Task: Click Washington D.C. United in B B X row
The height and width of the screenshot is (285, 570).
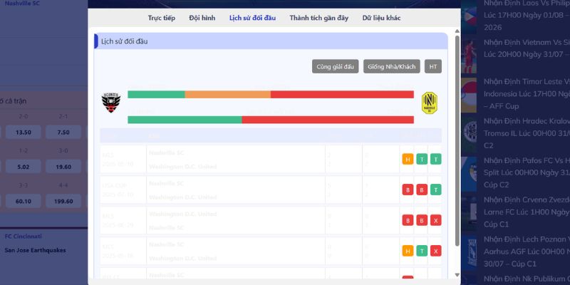Action: click(x=183, y=214)
